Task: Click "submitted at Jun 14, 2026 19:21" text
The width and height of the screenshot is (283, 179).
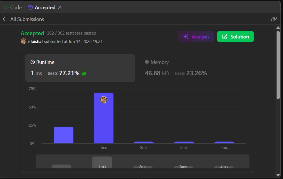Action: click(73, 42)
